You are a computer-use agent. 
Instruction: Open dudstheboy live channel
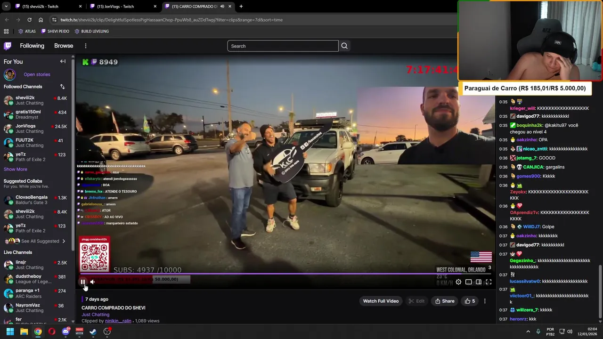(35, 279)
